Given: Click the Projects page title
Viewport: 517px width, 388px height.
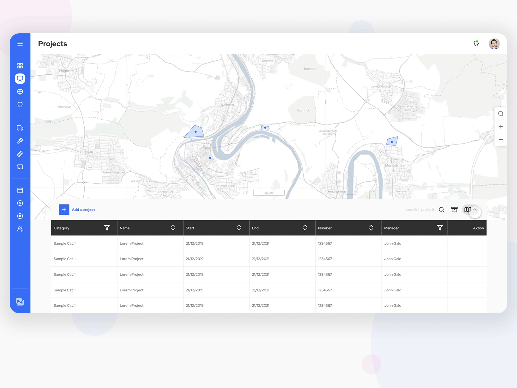Looking at the screenshot, I should click(53, 44).
